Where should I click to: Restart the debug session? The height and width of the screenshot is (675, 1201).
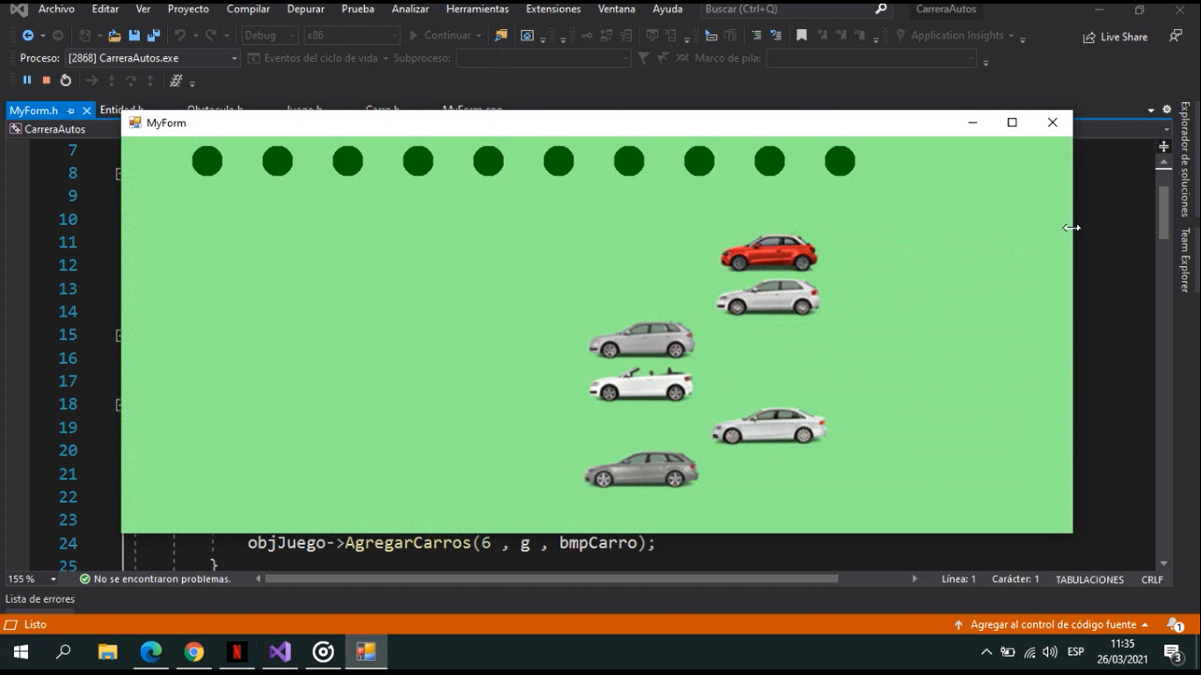[66, 80]
